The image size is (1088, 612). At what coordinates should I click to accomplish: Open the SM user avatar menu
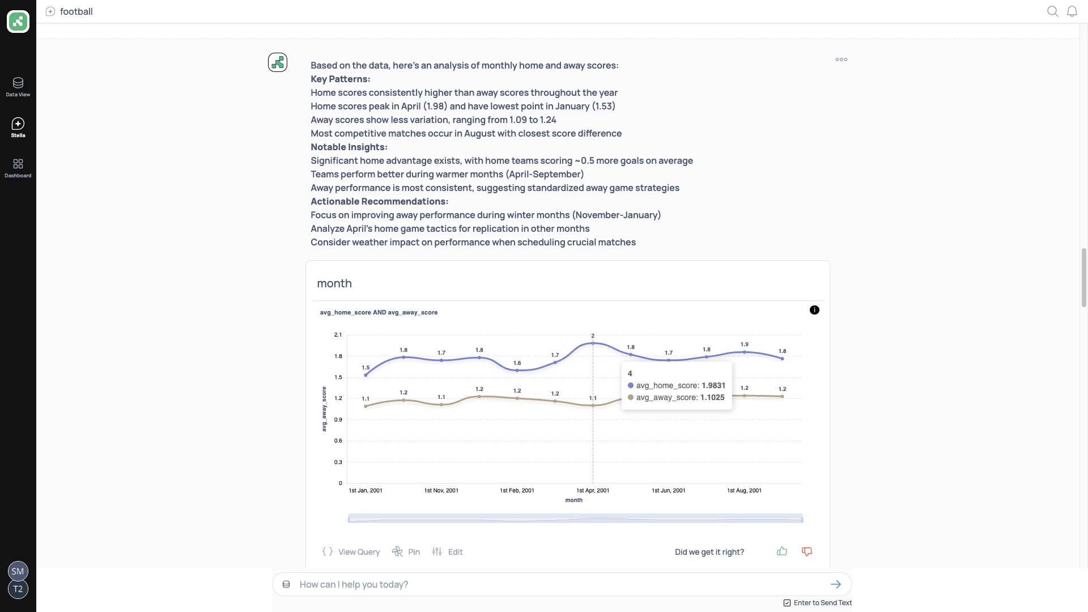pyautogui.click(x=18, y=571)
